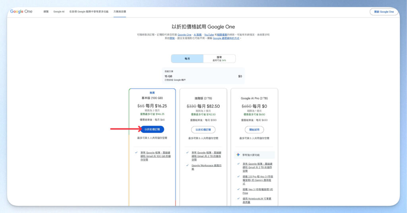Click the 以折扣價格試用 Google One heading
Viewport: 407px width, 213px height.
203,27
